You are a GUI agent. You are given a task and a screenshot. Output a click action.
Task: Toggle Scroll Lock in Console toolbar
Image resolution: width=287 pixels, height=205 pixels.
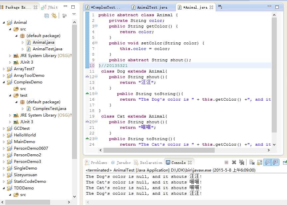click(259, 162)
